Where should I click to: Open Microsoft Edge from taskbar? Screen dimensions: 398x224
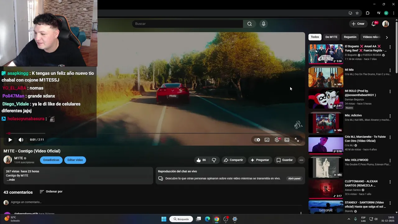point(207,219)
